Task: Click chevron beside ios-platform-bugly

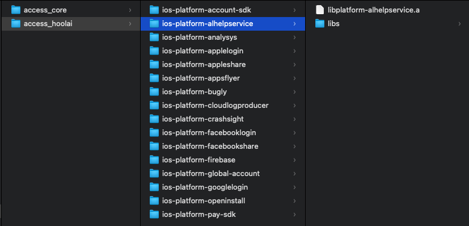Action: [295, 92]
